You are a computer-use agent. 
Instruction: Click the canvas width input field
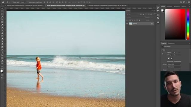point(170,52)
